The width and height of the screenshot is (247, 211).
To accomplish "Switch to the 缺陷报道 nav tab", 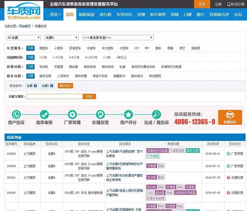I will point(86,14).
